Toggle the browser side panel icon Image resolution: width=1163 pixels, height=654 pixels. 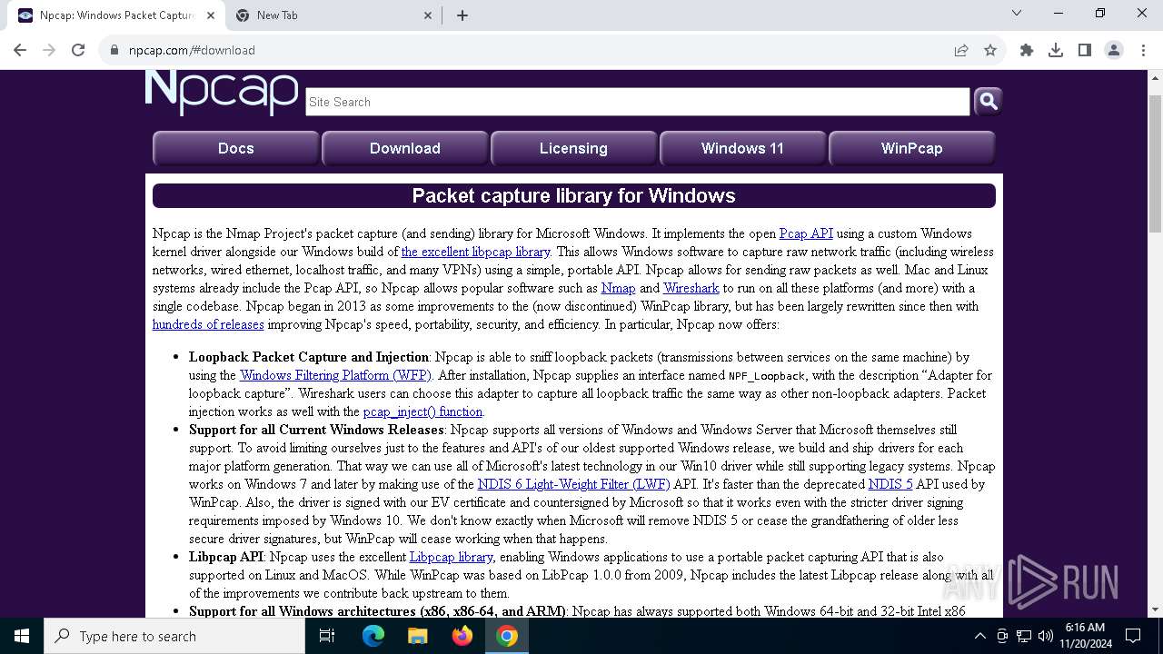tap(1085, 50)
